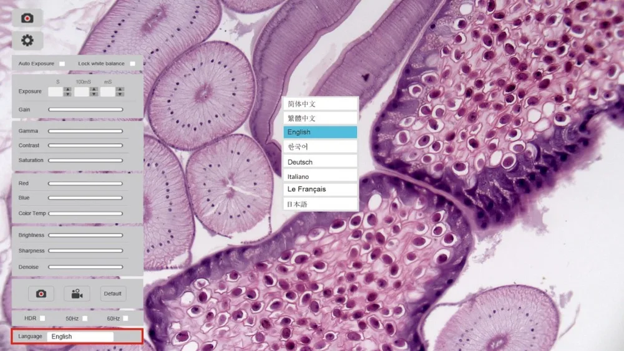Adjust the Denoise slider
624x351 pixels.
[x=85, y=267]
